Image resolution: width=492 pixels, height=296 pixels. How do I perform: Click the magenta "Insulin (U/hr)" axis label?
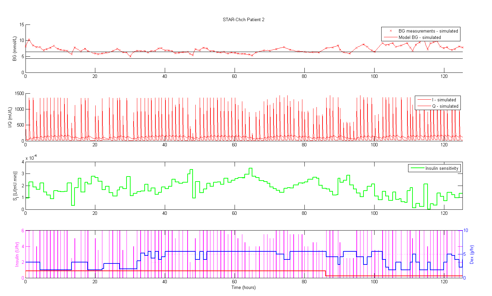point(17,254)
